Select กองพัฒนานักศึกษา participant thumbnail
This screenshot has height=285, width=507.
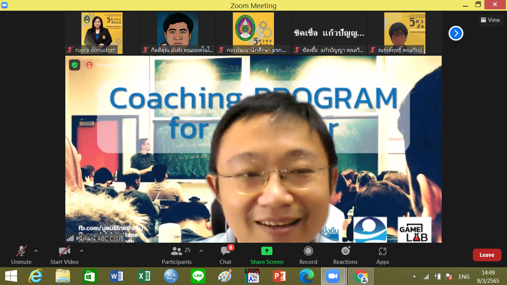coord(253,33)
